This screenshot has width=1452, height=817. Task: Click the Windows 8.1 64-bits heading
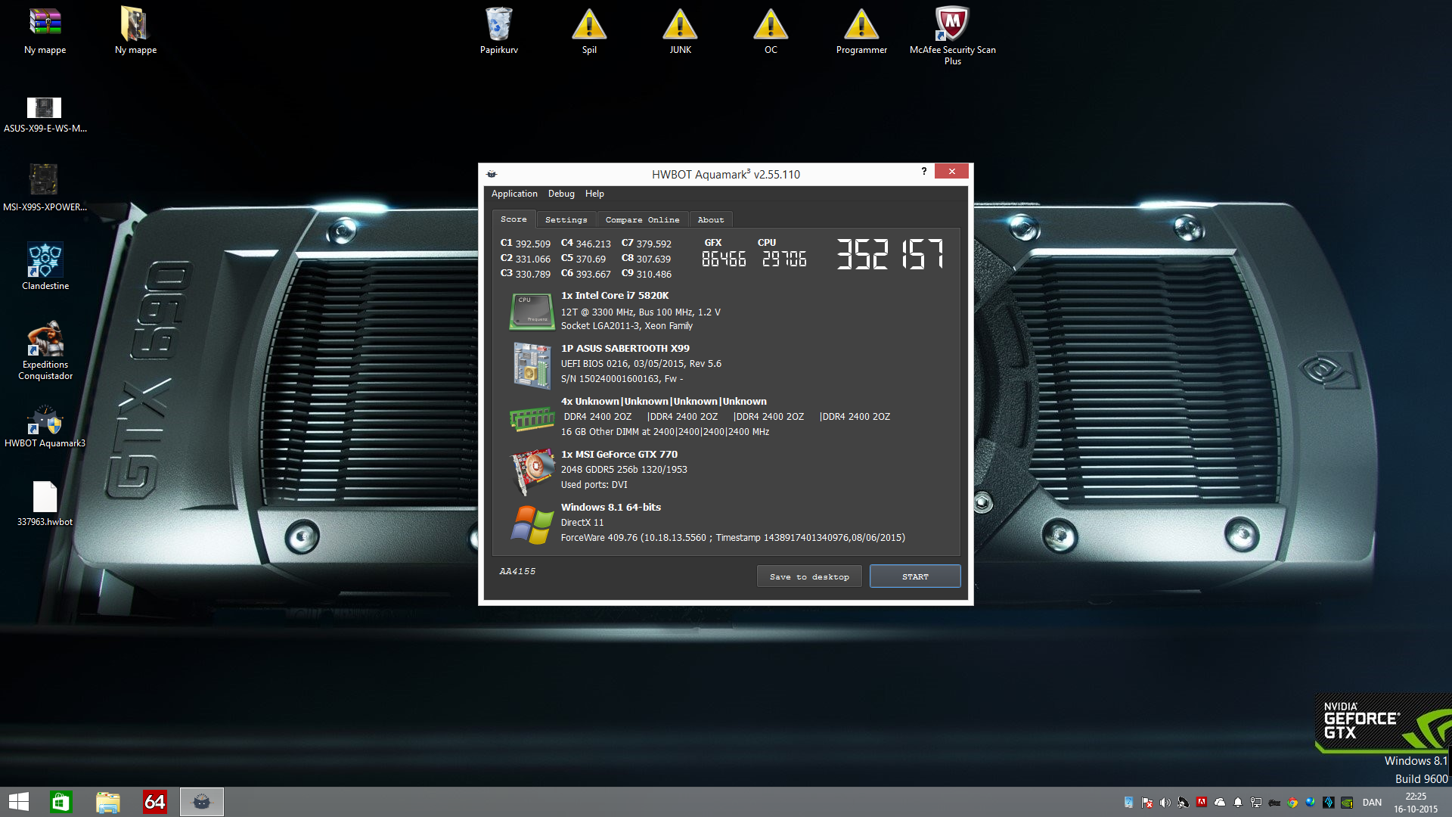[611, 508]
